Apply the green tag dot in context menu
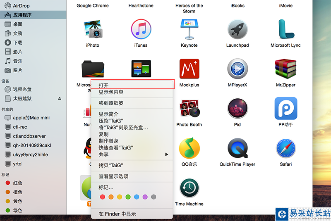Image resolution: width=331 pixels, height=221 pixels. (x=128, y=197)
